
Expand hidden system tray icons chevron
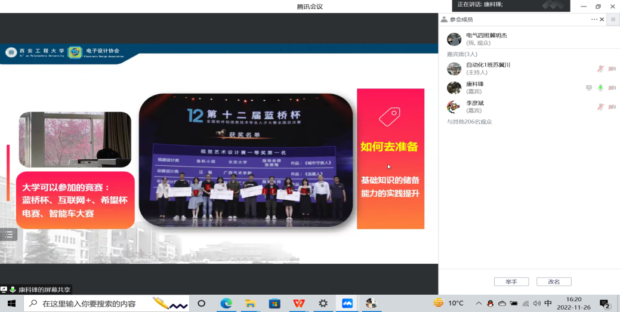479,303
